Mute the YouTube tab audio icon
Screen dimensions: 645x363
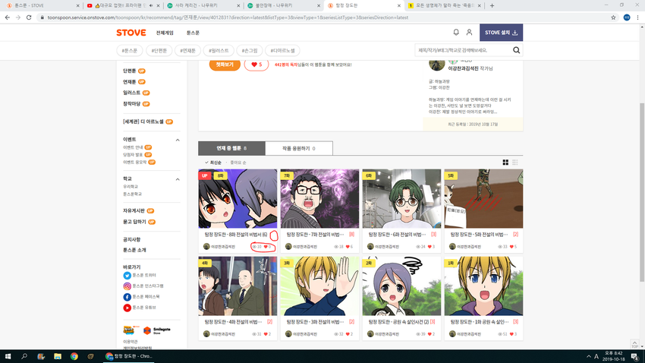click(x=151, y=6)
